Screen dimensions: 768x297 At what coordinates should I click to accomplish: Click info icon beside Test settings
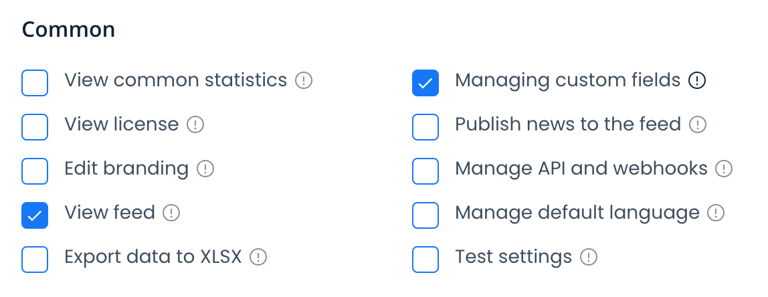[x=589, y=257]
